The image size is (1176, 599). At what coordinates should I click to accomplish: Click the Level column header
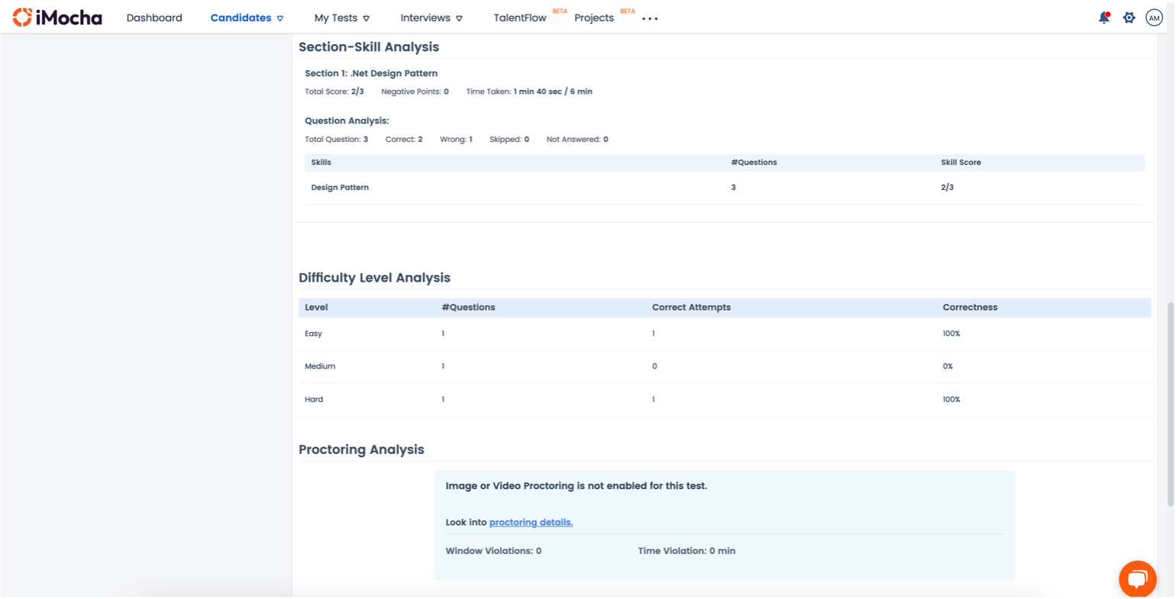pyautogui.click(x=316, y=308)
